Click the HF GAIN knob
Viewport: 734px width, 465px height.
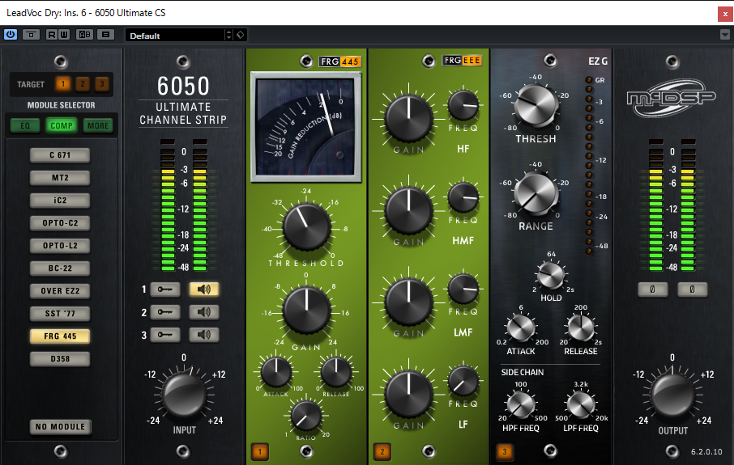[408, 119]
